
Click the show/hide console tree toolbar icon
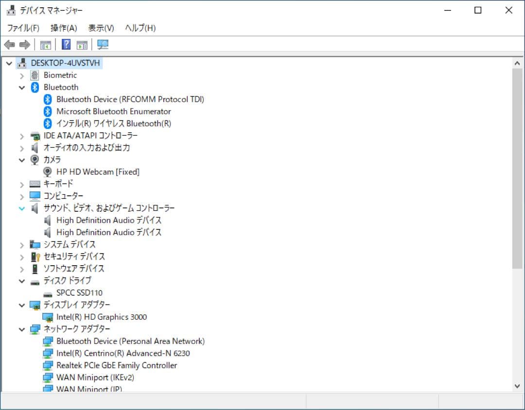(46, 45)
